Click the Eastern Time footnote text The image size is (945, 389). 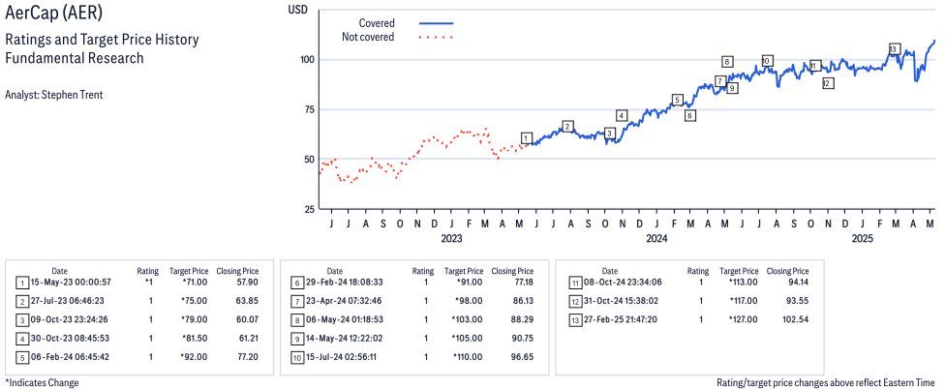click(x=826, y=382)
